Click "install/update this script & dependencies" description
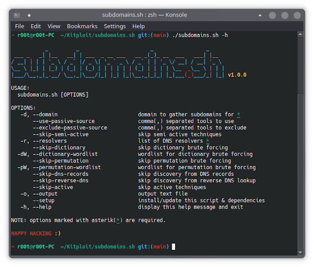314x267 pixels. point(202,200)
